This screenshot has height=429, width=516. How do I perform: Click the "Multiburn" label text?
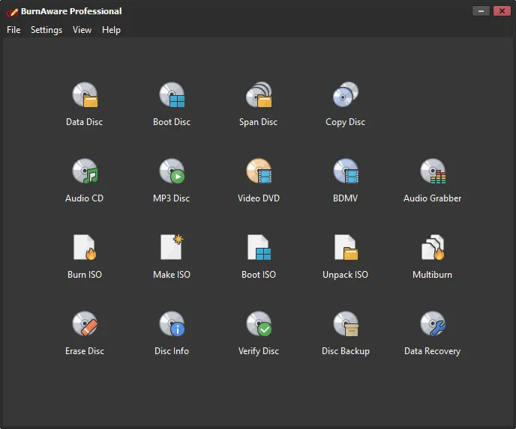pyautogui.click(x=433, y=275)
